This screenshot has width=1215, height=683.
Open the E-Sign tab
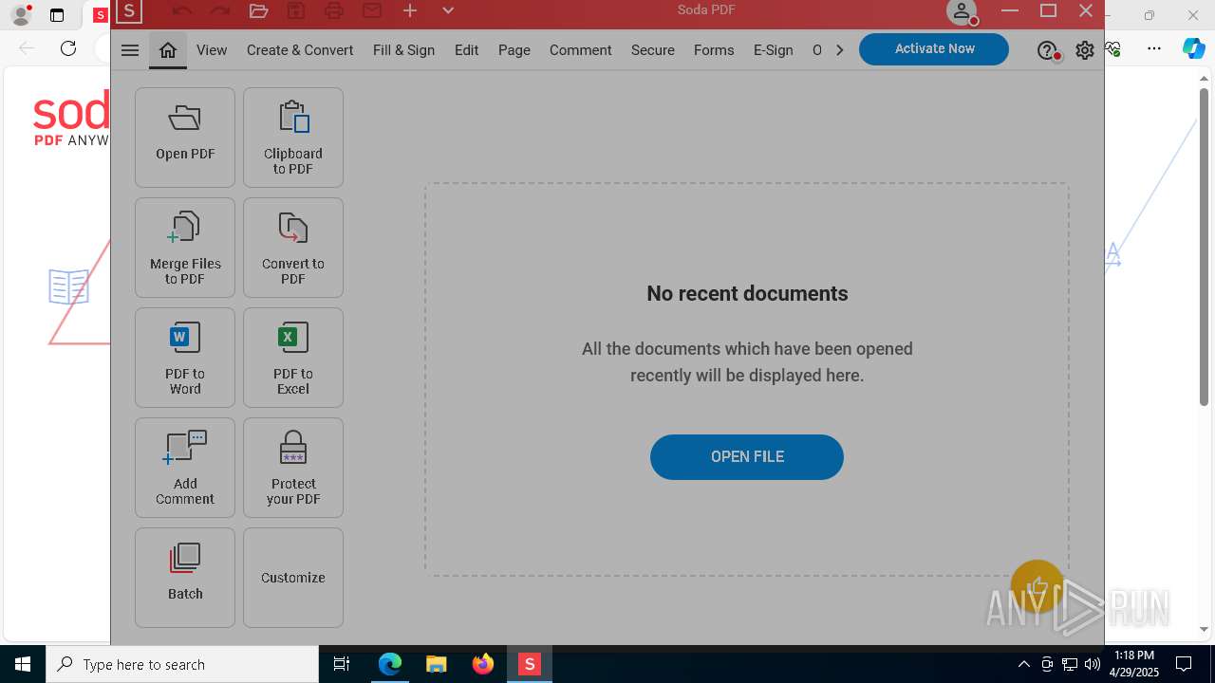coord(774,50)
